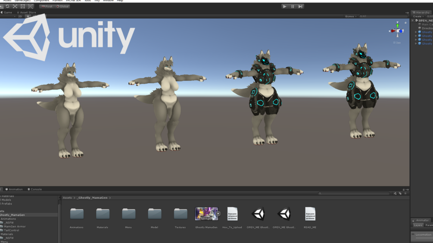Click Assets in the project breadcrumb
The image size is (433, 243).
67,197
